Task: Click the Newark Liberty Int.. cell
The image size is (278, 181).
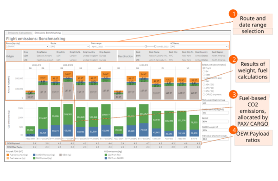Action: (x=158, y=56)
